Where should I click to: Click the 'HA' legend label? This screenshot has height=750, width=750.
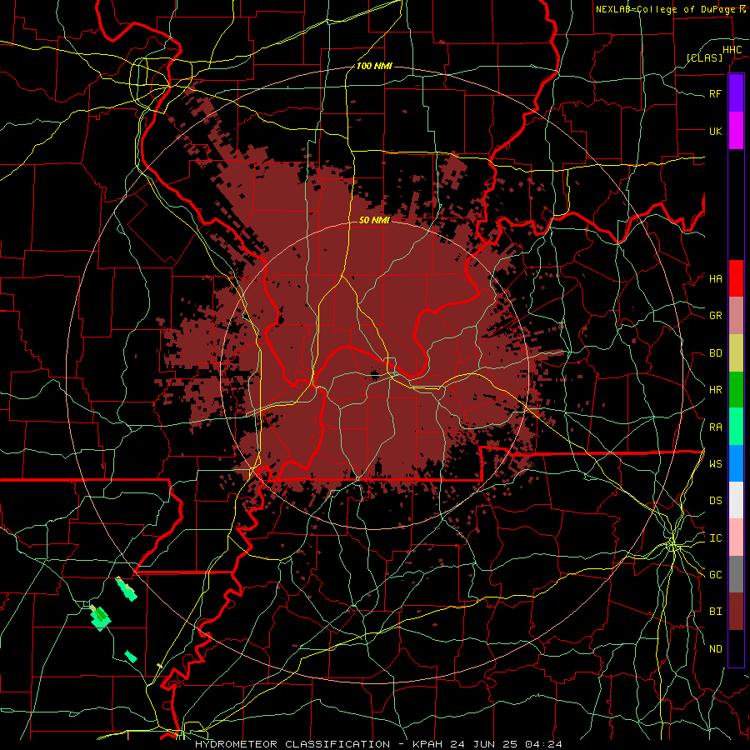716,279
